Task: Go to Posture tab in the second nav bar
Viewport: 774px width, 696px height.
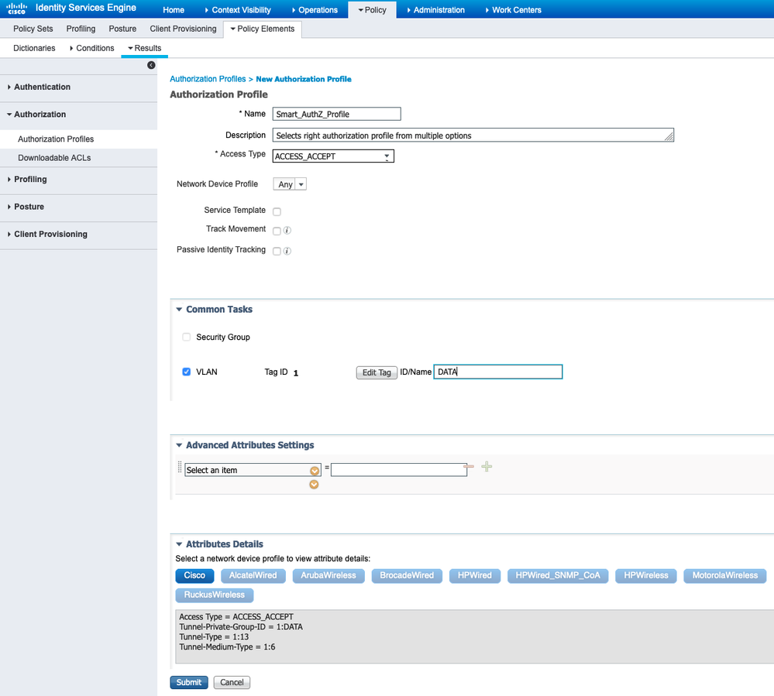Action: click(122, 29)
